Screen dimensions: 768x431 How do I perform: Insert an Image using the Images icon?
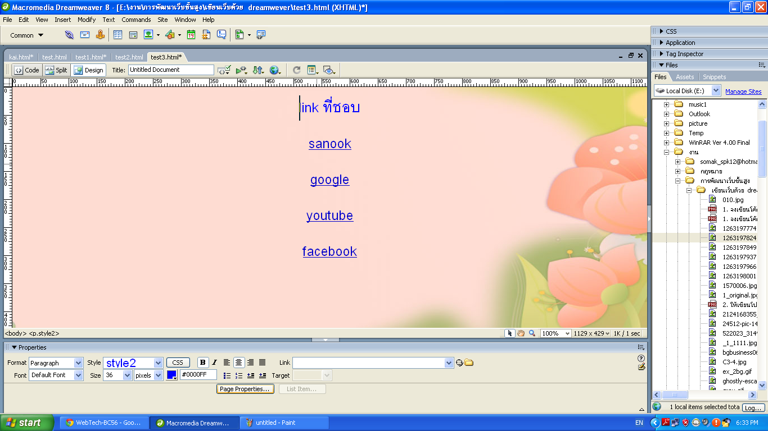point(148,35)
